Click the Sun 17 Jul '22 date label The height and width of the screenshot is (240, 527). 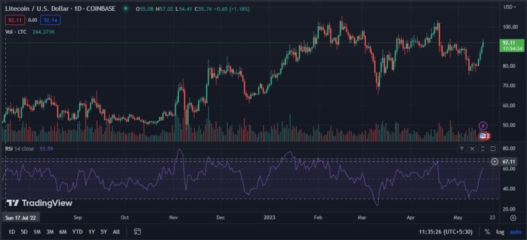coord(21,218)
